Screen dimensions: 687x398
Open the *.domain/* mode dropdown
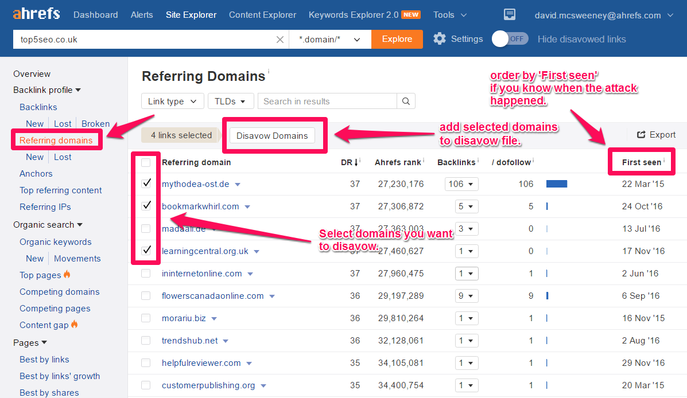tap(330, 40)
